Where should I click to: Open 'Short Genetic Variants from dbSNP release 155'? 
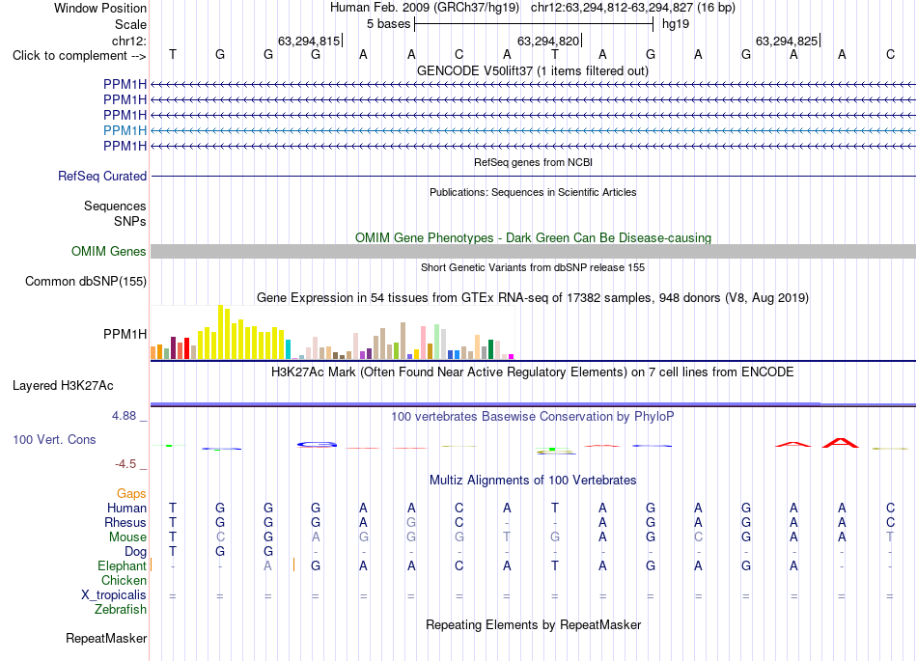pyautogui.click(x=533, y=267)
